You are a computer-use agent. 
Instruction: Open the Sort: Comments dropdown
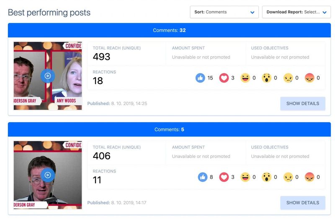(224, 12)
